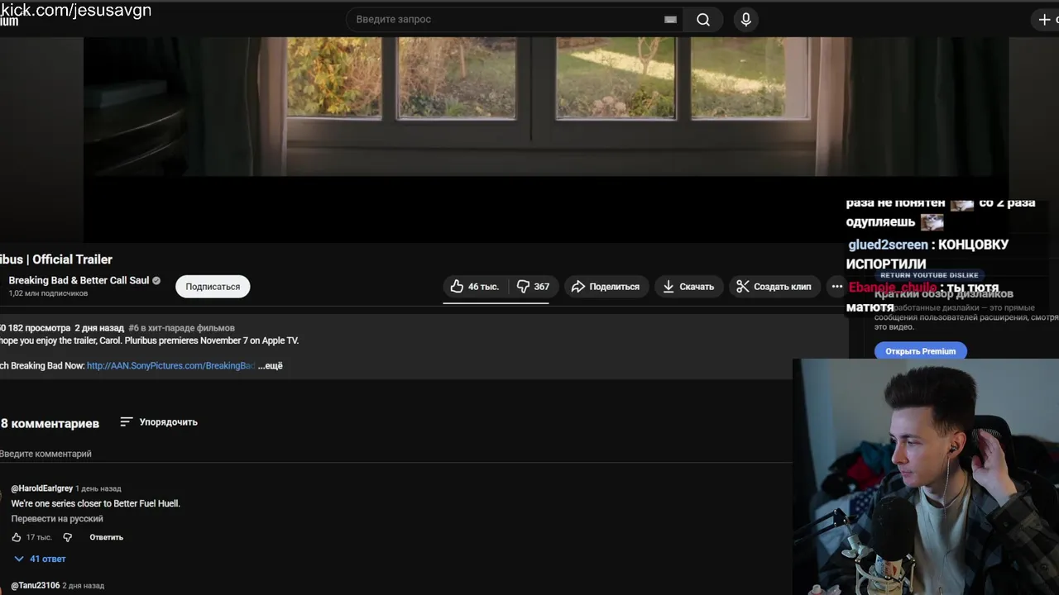This screenshot has width=1059, height=595.
Task: Open the AAN.SonyPictures.com link
Action: [170, 365]
